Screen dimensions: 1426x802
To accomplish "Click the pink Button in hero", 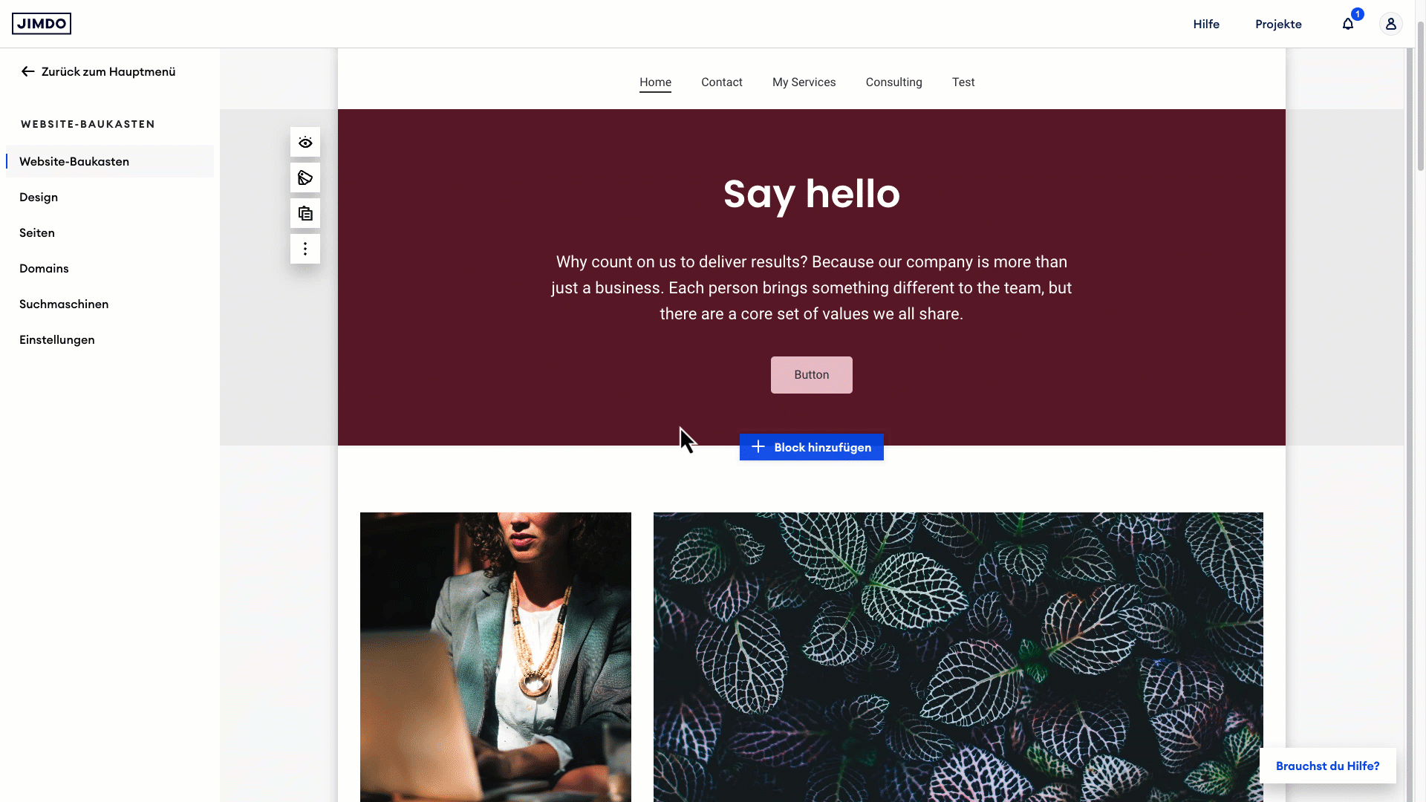I will click(812, 375).
